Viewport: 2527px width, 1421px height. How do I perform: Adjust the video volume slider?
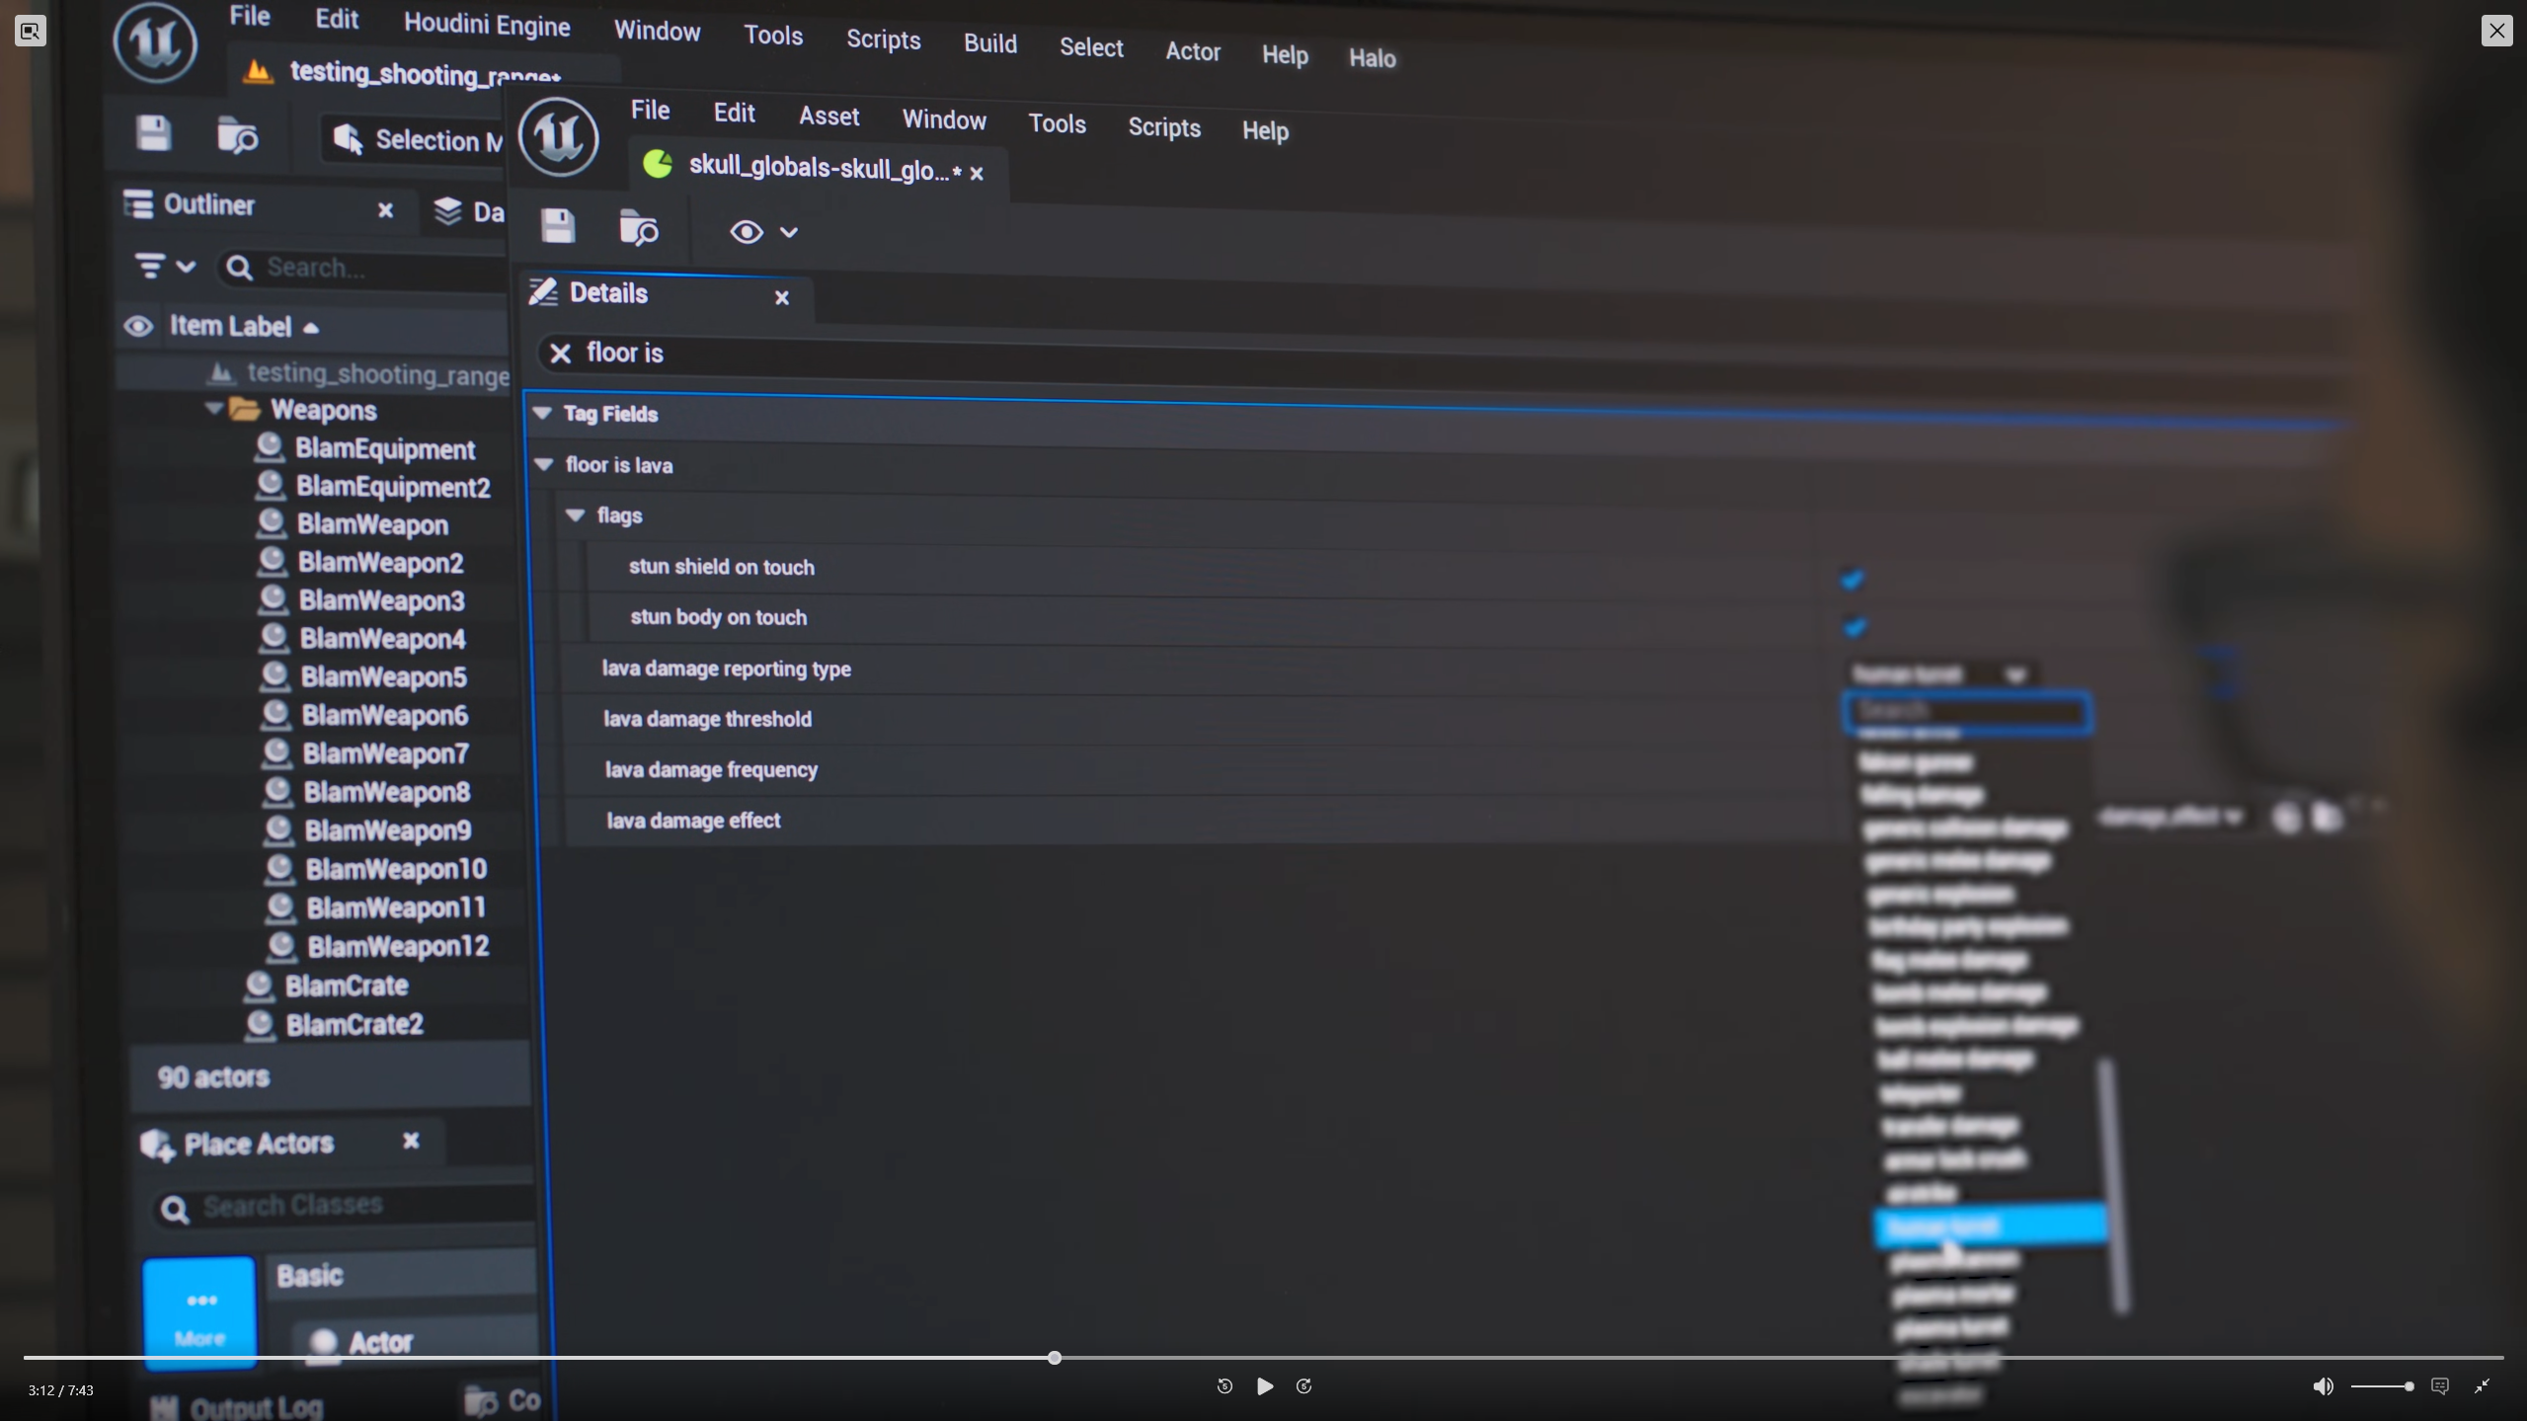pyautogui.click(x=2382, y=1386)
